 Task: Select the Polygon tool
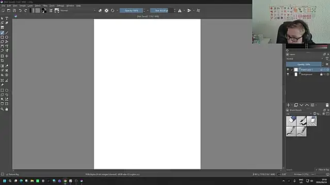[x=2, y=42]
